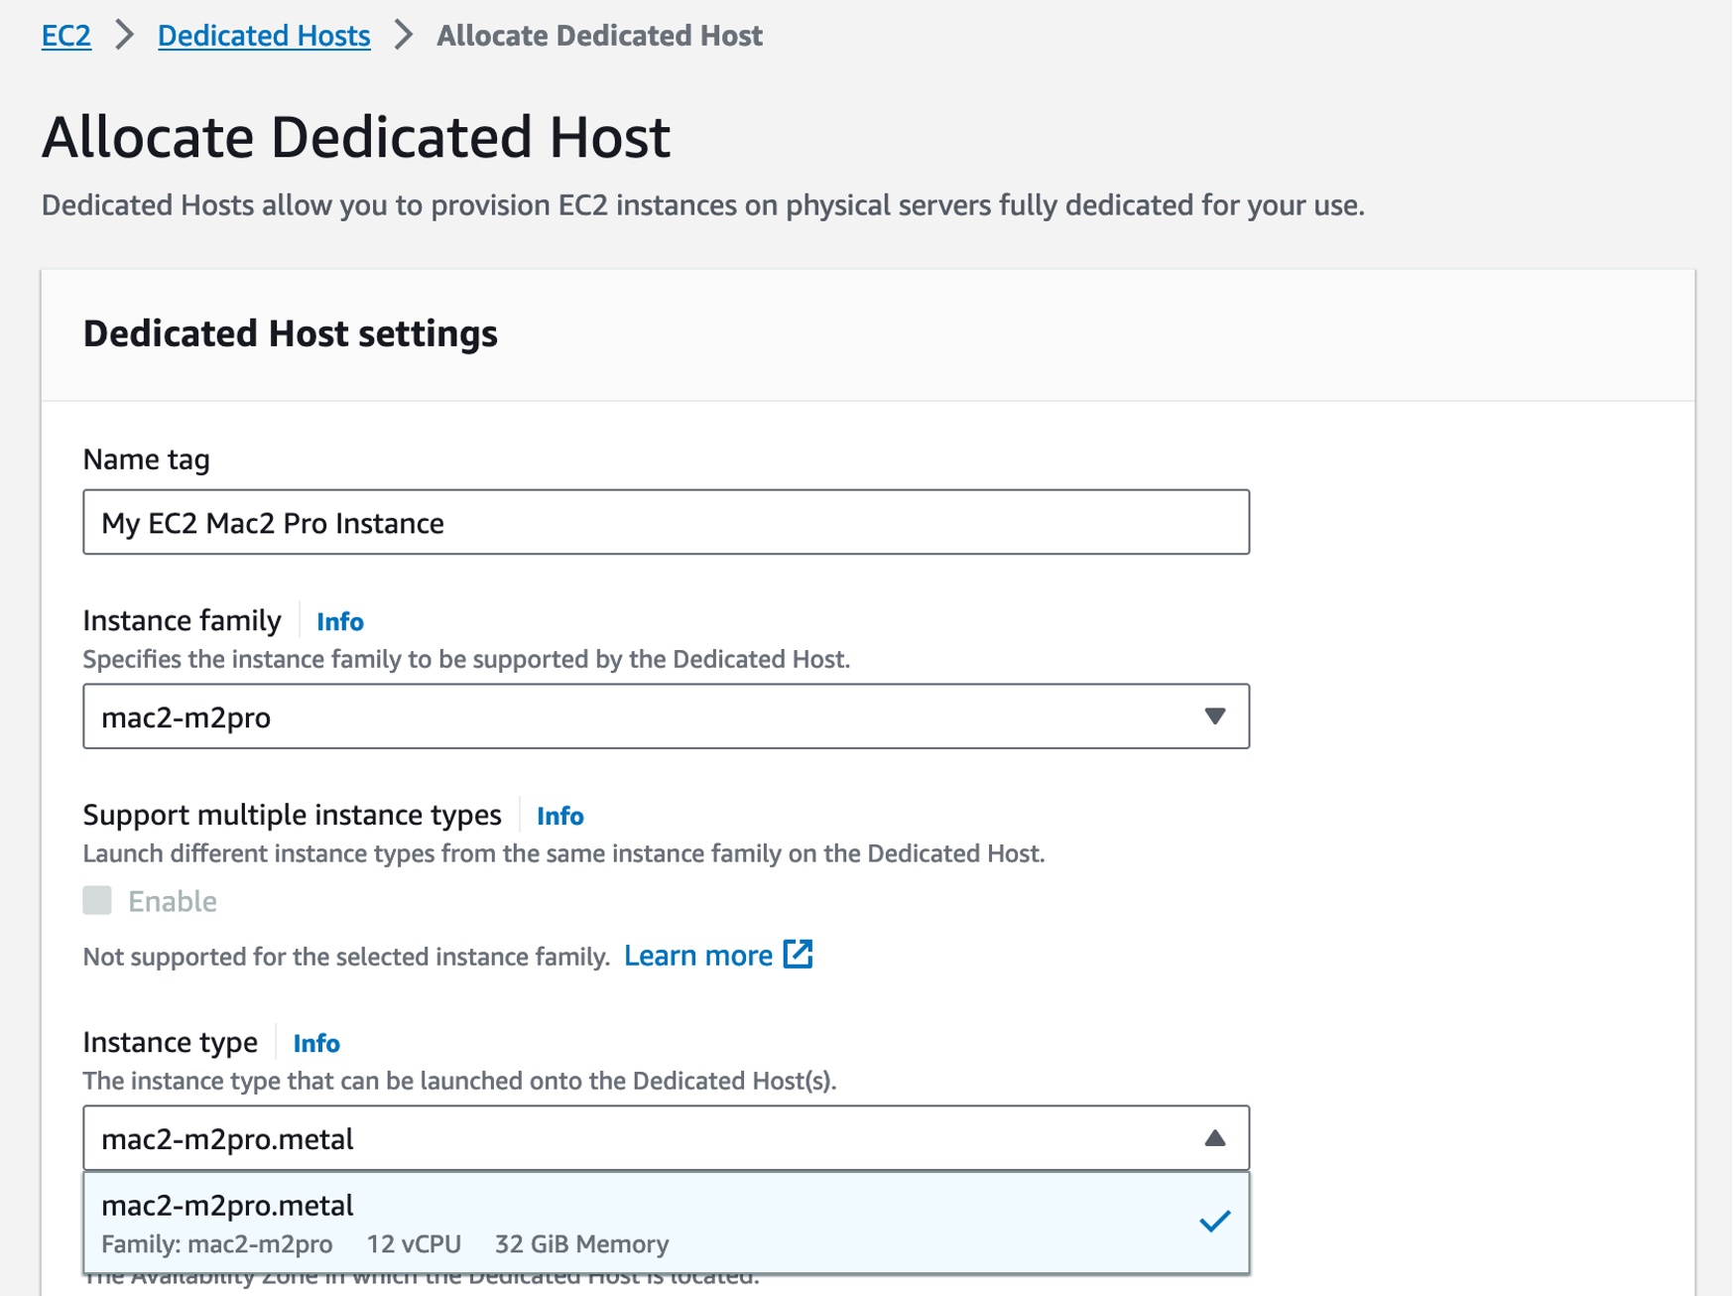Click the 'Allocate Dedicated Host' breadcrumb text
The width and height of the screenshot is (1733, 1296).
(599, 36)
